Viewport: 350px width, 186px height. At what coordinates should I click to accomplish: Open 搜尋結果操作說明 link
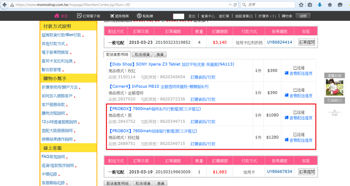[x=57, y=139]
